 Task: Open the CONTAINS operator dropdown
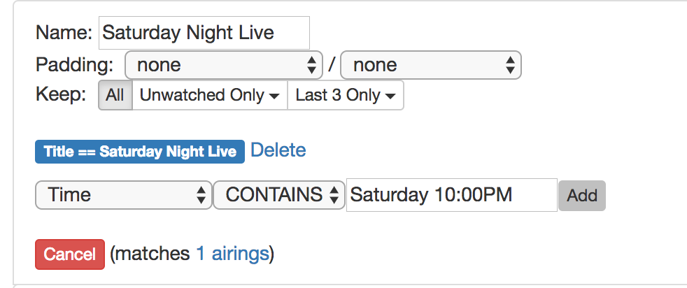(x=279, y=195)
